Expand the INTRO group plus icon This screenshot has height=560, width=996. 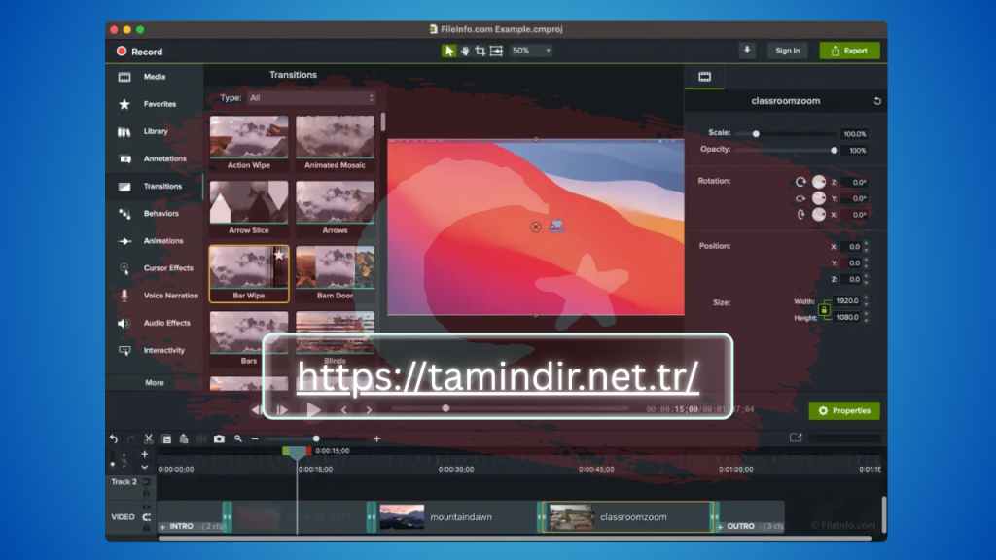click(x=163, y=526)
